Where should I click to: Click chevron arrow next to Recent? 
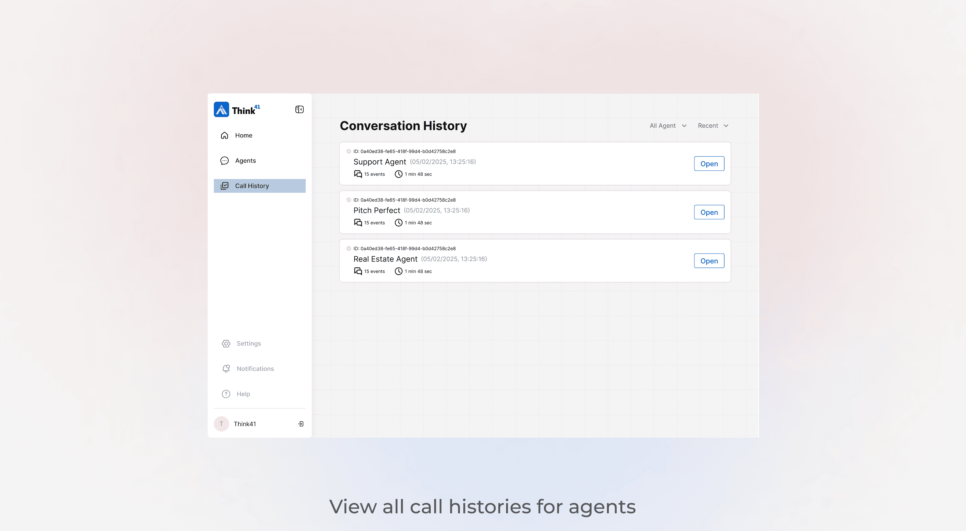[x=726, y=126]
